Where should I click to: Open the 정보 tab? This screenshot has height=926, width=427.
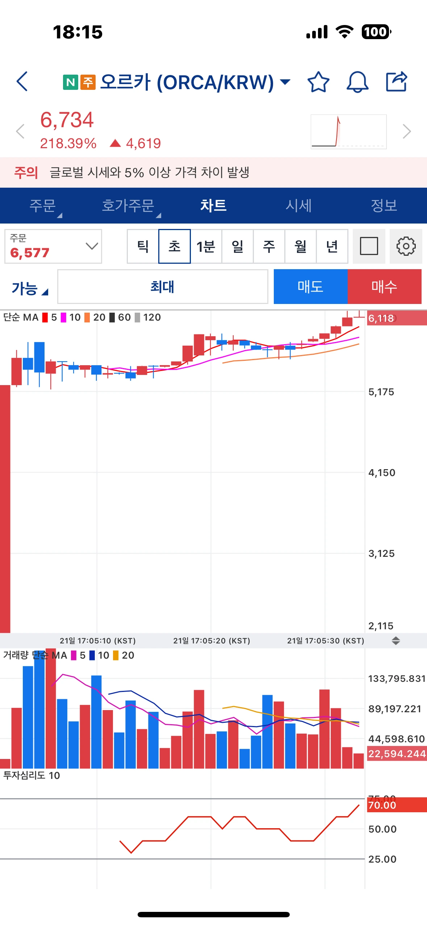coord(384,205)
